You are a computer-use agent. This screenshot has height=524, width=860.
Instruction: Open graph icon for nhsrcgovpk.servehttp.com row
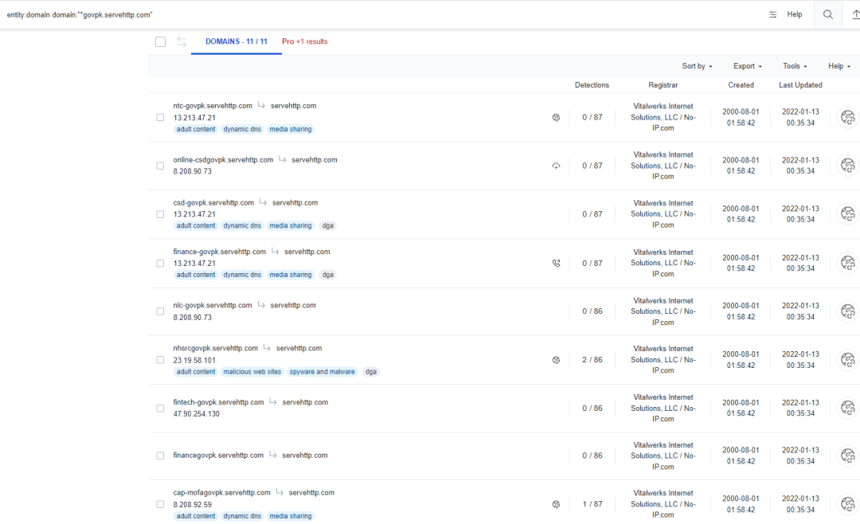pyautogui.click(x=847, y=360)
